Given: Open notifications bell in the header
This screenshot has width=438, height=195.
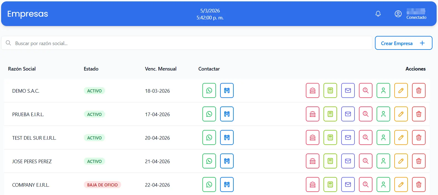Looking at the screenshot, I should click(378, 14).
